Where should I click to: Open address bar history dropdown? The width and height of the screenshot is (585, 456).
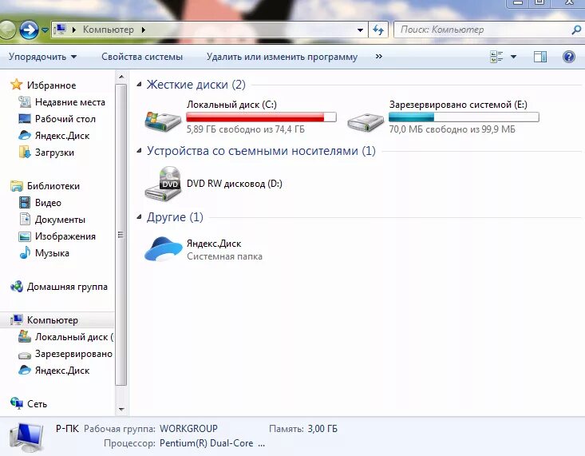(x=360, y=30)
